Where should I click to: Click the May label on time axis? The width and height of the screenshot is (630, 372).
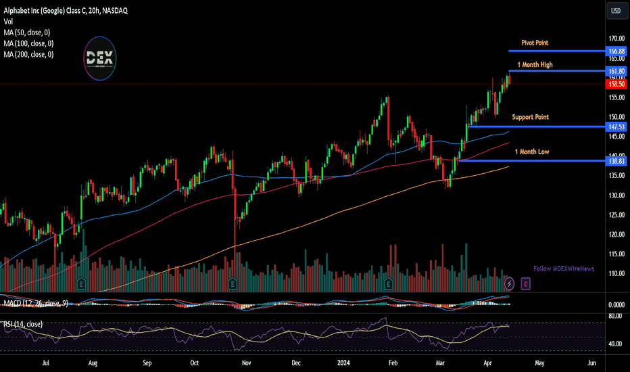539,363
